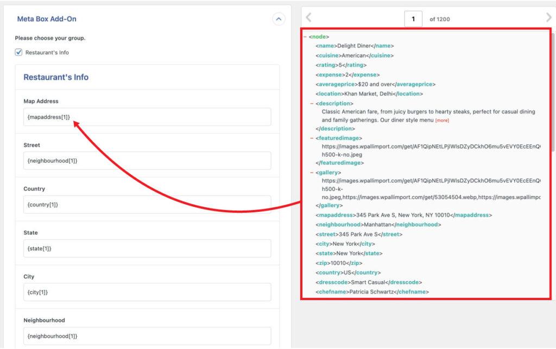Collapse the featuredimage XML element
The height and width of the screenshot is (349, 556).
pos(312,138)
